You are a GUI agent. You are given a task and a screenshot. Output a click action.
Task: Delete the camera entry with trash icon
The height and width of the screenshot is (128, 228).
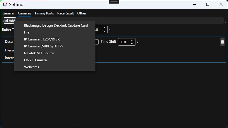point(222,42)
